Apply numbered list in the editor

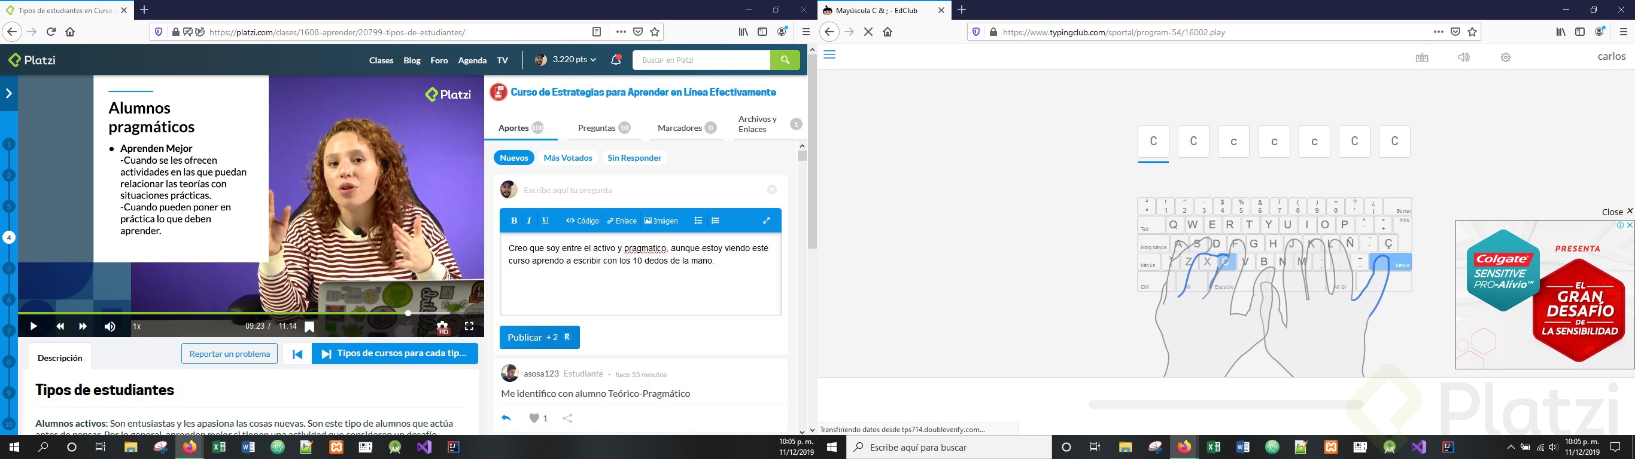pyautogui.click(x=716, y=221)
